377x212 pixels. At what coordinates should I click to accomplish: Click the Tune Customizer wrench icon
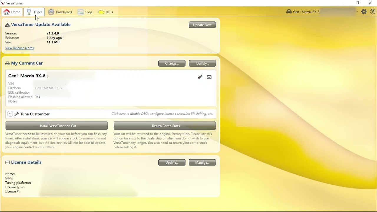(x=17, y=114)
